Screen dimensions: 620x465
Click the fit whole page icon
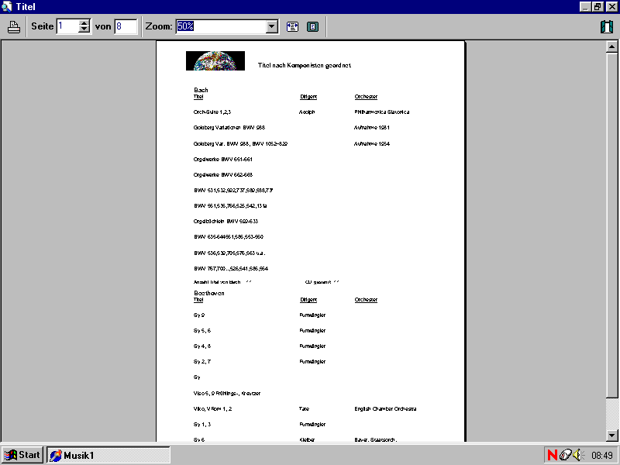coord(312,26)
